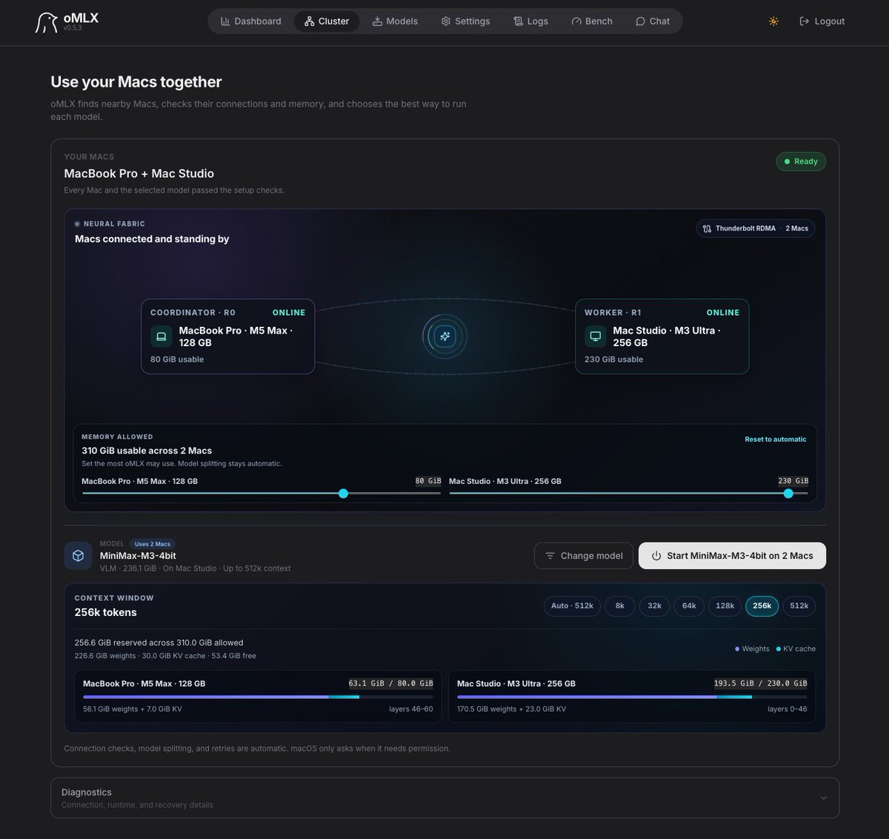Click the MacBook Pro + Mac Studio heading
This screenshot has height=839, width=889.
tap(139, 173)
